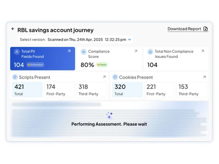Select the 221 First-Party cookies tile

[159, 90]
